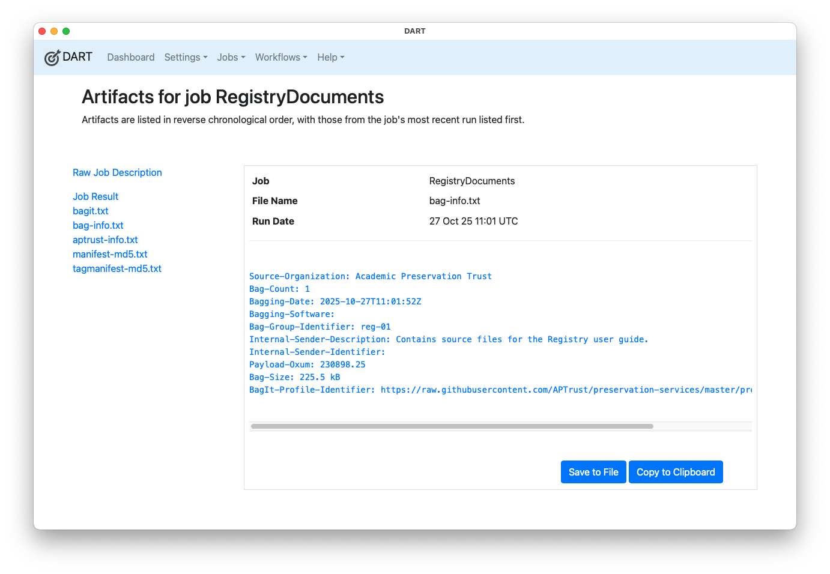This screenshot has width=830, height=574.
Task: Open the Raw Job Description link
Action: coord(117,172)
